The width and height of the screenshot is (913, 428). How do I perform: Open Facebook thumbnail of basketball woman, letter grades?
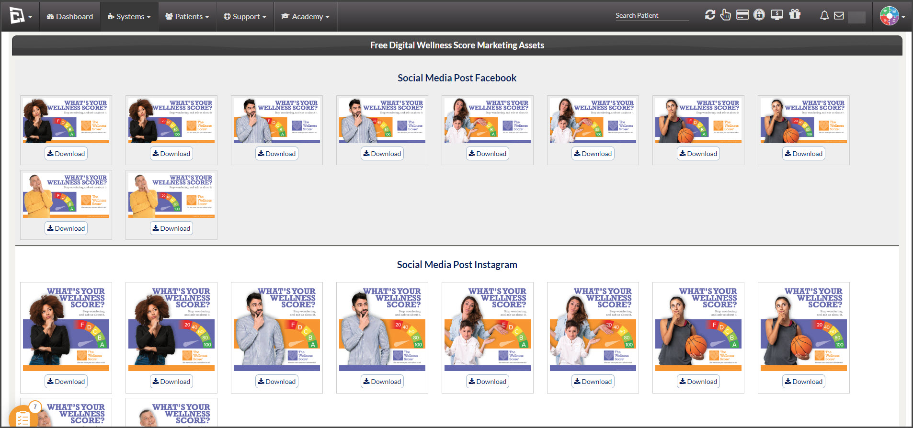[x=698, y=121]
